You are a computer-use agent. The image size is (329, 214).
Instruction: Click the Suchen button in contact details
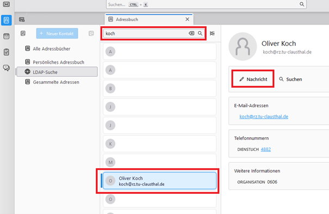[290, 79]
